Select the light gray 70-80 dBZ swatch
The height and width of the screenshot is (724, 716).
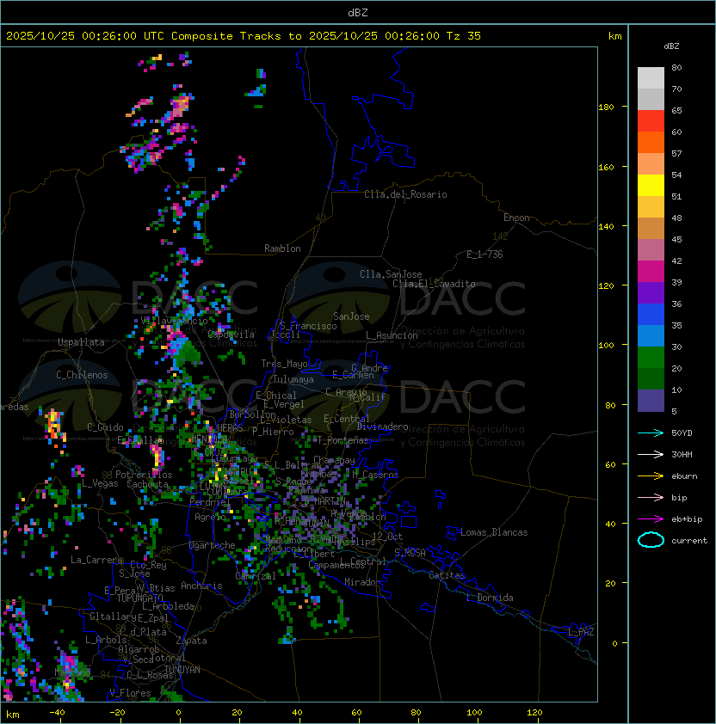point(651,78)
